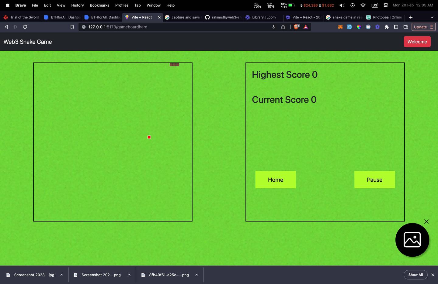
Task: Switch the US input source menu
Action: point(375,5)
